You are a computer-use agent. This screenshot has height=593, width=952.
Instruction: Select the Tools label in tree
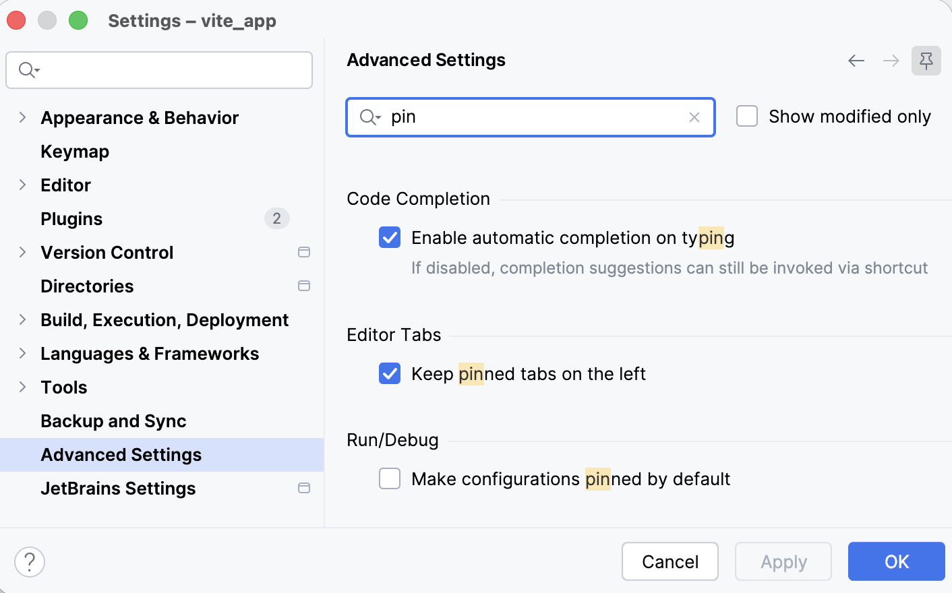(x=64, y=387)
